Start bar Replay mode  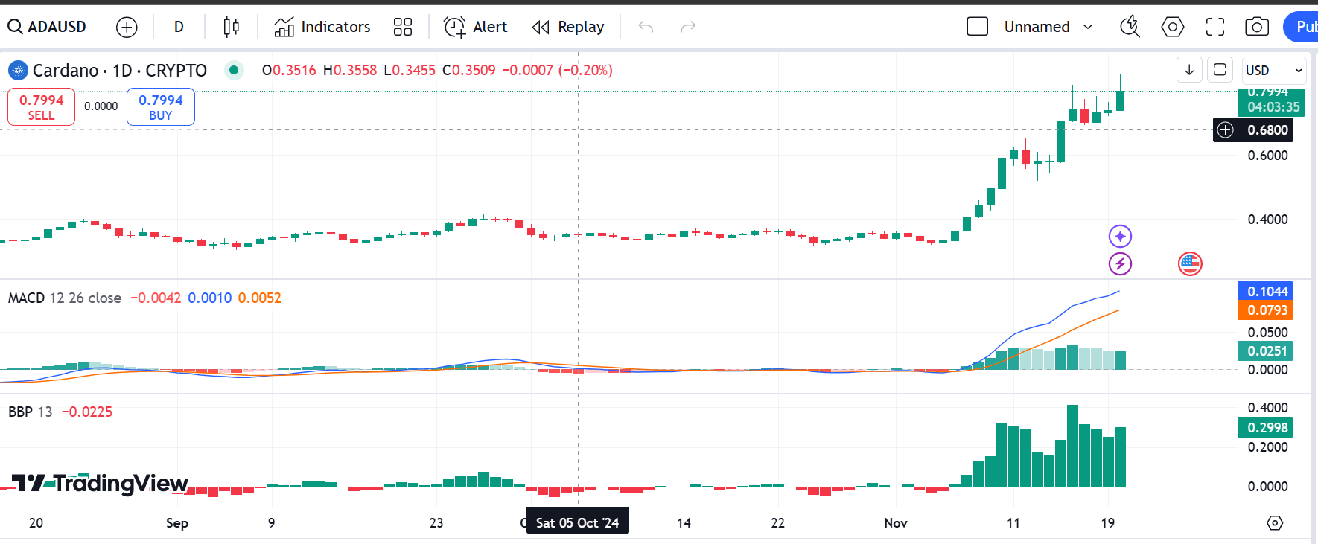click(x=568, y=27)
